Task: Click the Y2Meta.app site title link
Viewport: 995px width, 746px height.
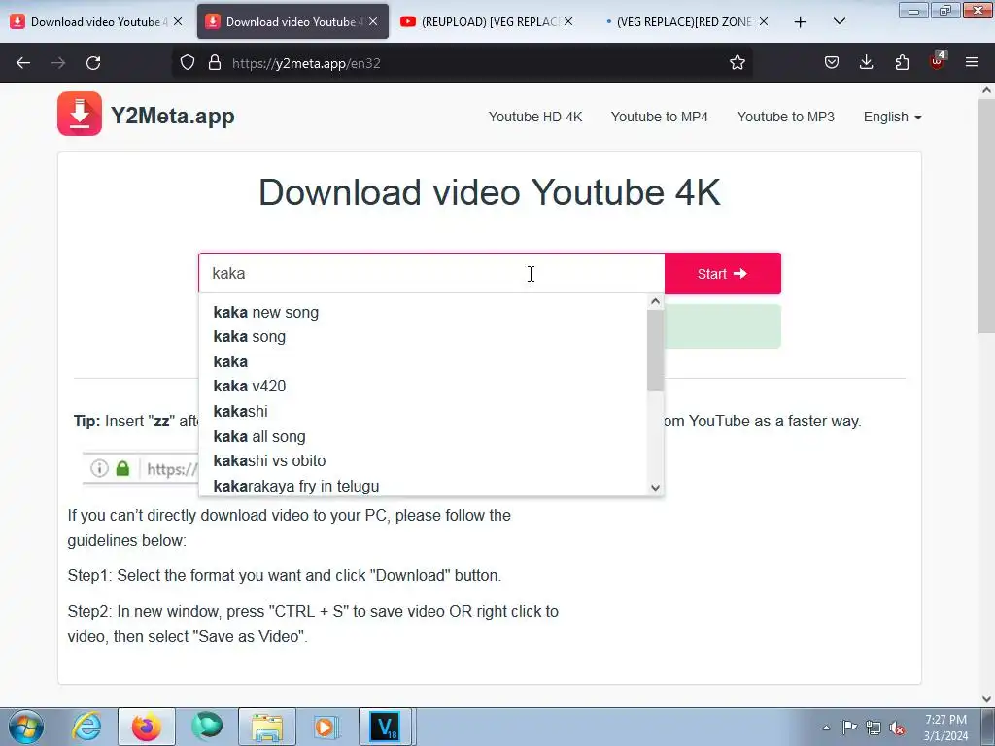Action: coord(173,116)
